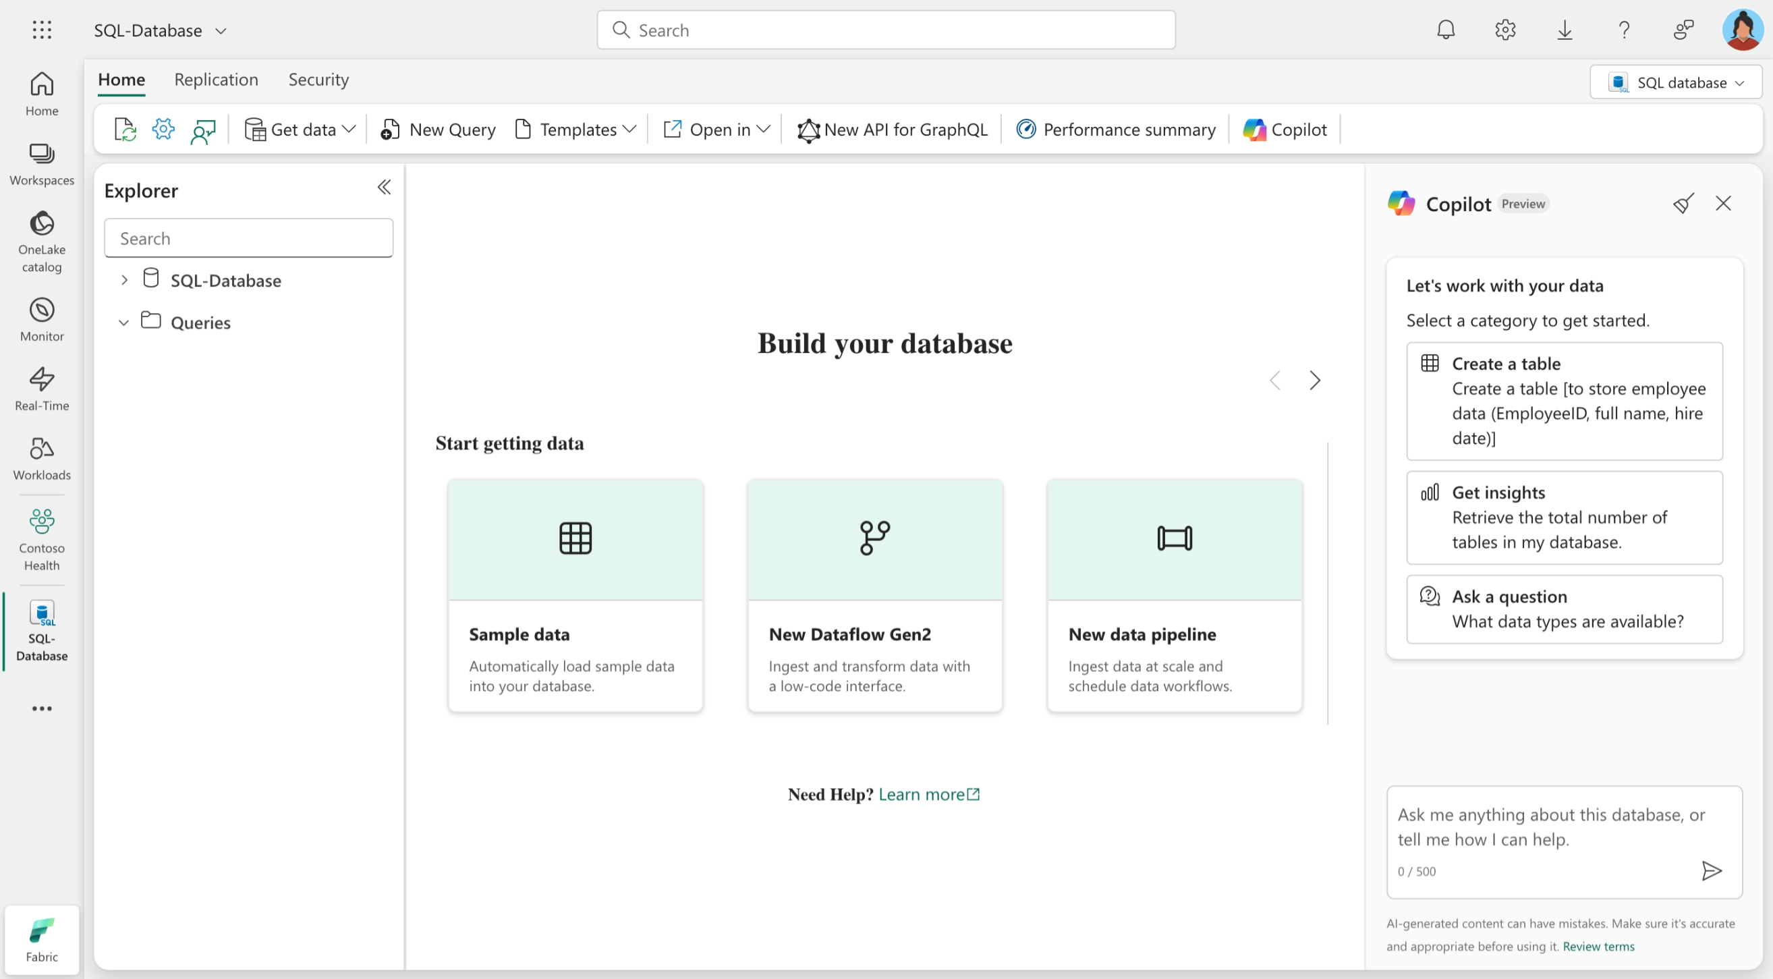Collapse the Queries folder

(x=123, y=323)
